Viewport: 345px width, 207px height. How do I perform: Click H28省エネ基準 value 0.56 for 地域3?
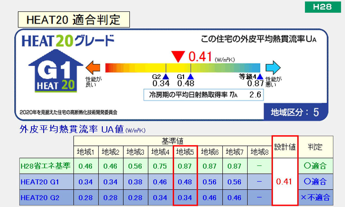click(135, 166)
